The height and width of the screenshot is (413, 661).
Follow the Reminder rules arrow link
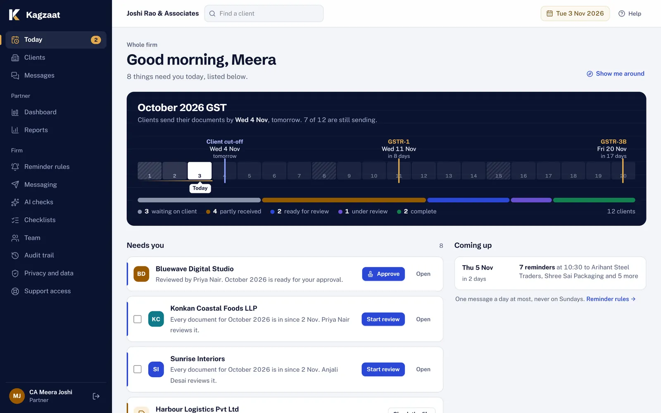point(611,299)
